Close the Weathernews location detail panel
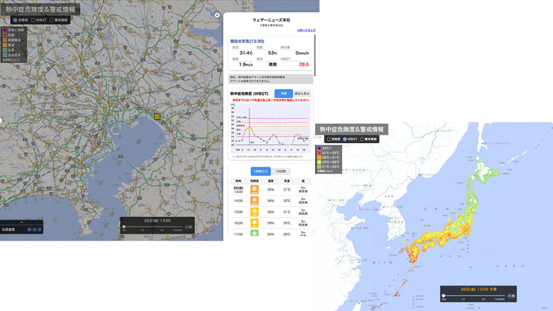Image resolution: width=553 pixels, height=311 pixels. [x=217, y=15]
